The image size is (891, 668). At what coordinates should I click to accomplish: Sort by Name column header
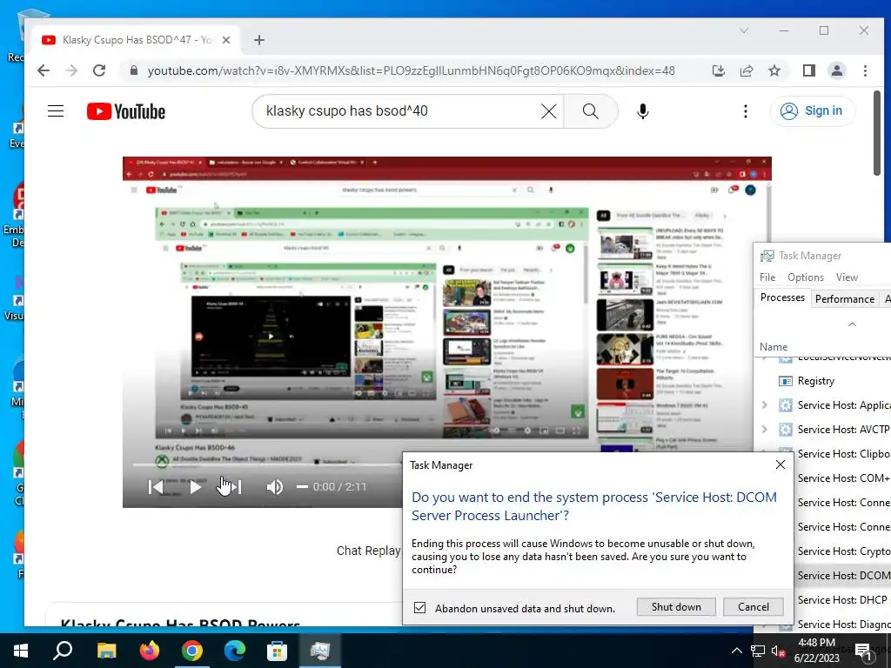coord(774,347)
